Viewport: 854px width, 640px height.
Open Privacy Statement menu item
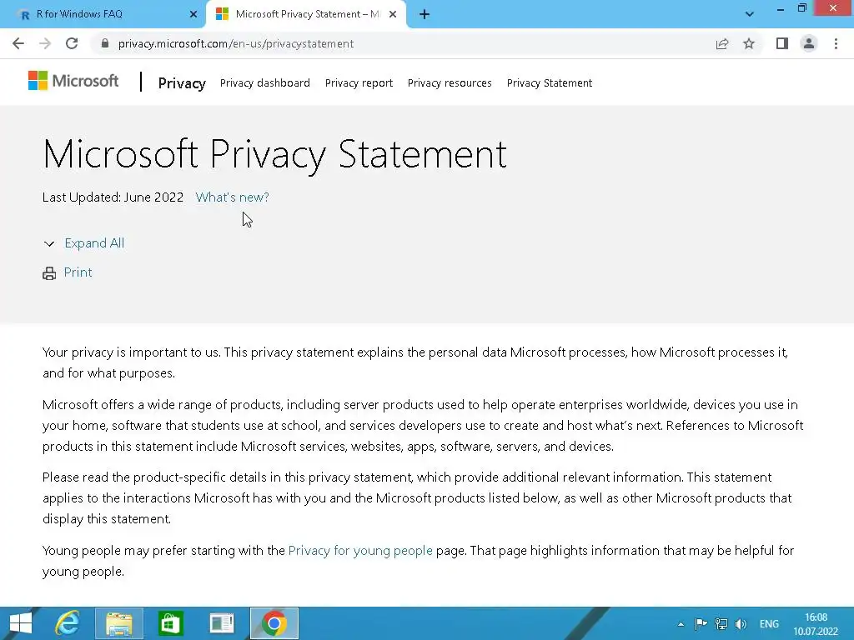550,82
